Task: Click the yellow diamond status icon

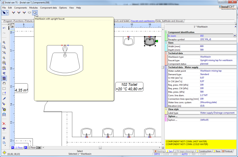Action: [x=4, y=153]
